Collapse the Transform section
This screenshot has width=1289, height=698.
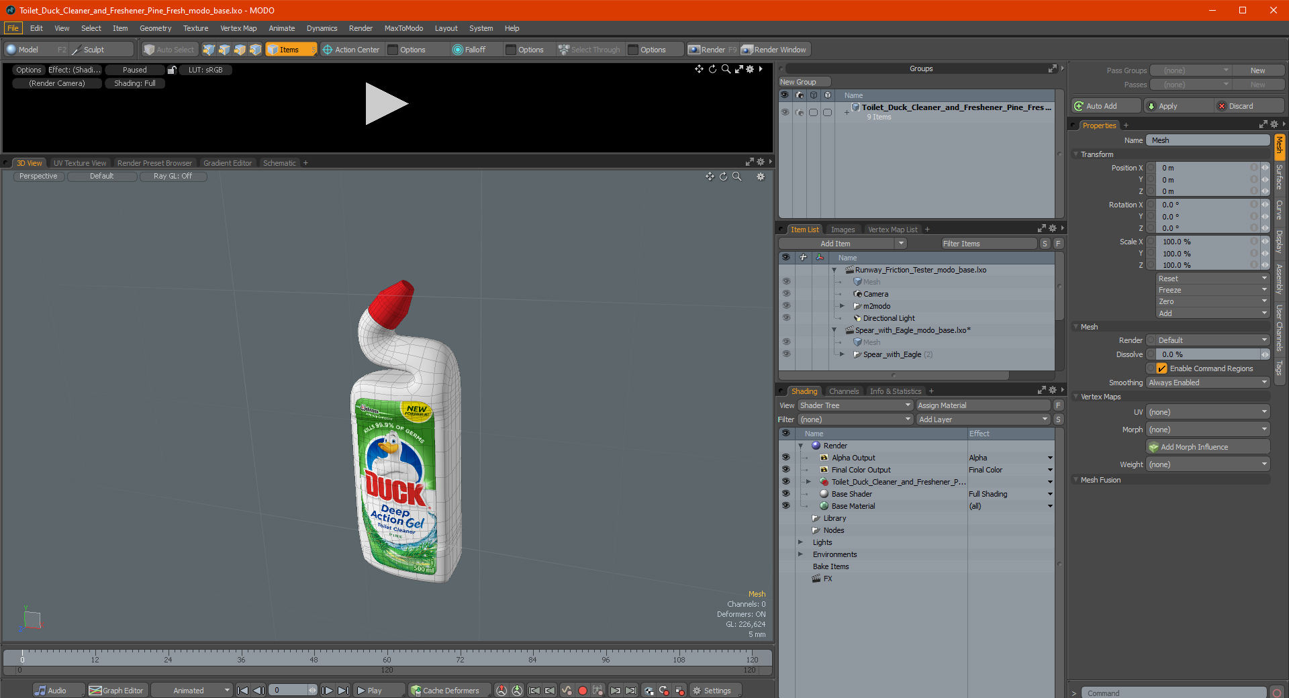pyautogui.click(x=1076, y=154)
